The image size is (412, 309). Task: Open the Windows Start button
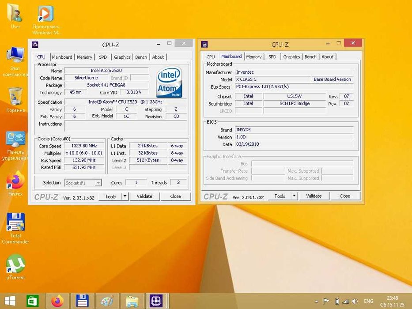tap(10, 301)
